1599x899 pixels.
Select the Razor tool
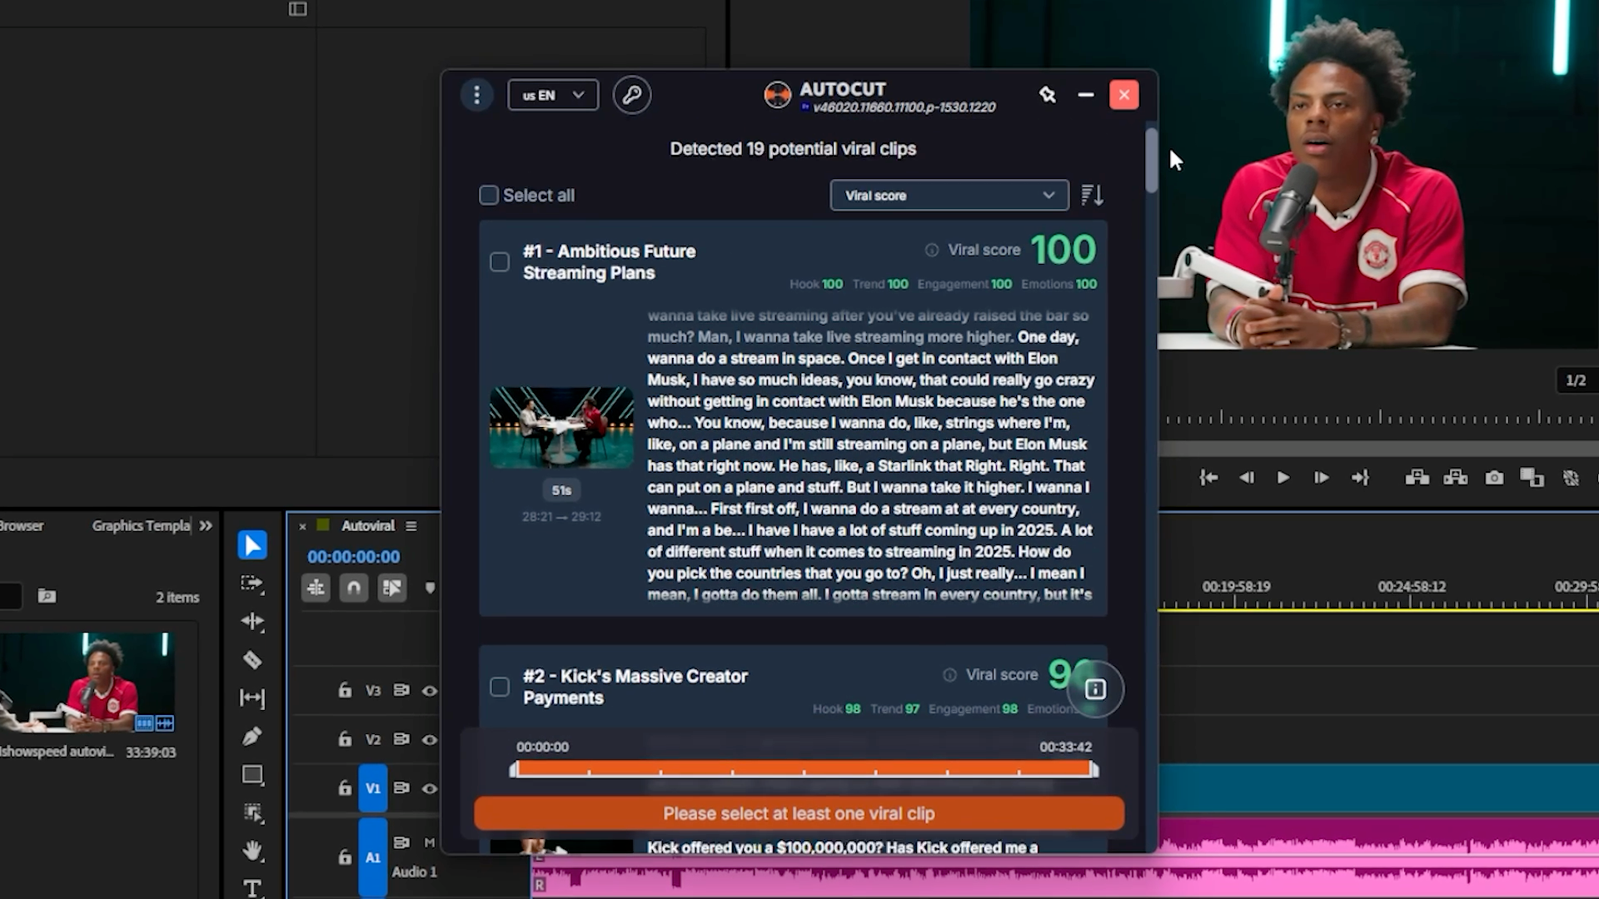pyautogui.click(x=252, y=660)
